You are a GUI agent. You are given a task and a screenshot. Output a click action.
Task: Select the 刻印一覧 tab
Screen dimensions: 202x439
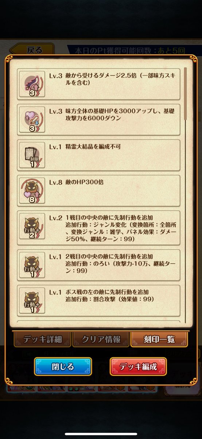[x=159, y=339]
